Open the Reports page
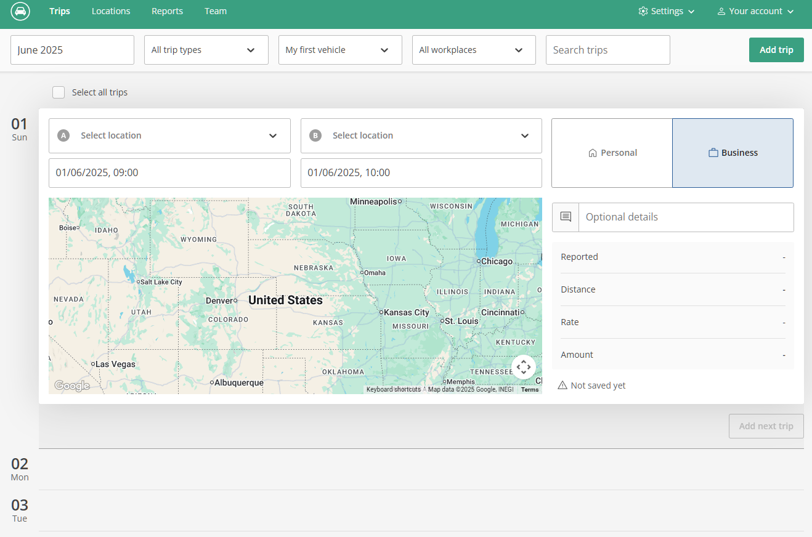 [x=167, y=11]
